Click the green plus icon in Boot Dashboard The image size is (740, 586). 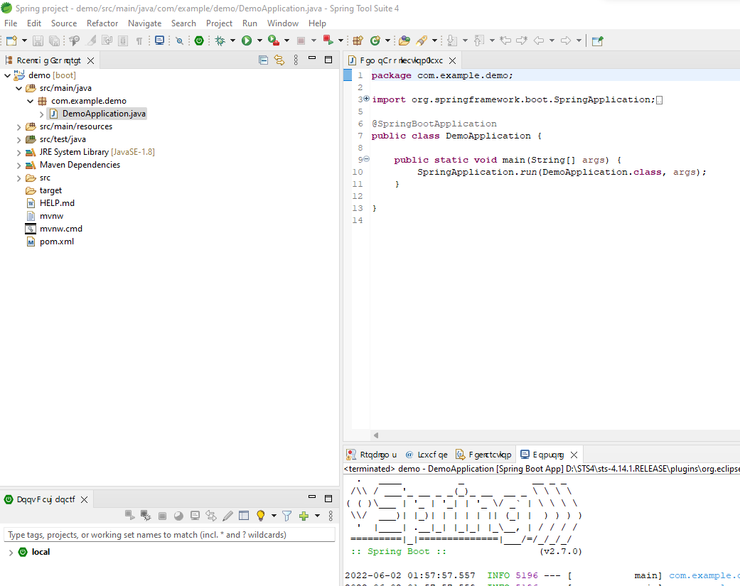click(304, 516)
